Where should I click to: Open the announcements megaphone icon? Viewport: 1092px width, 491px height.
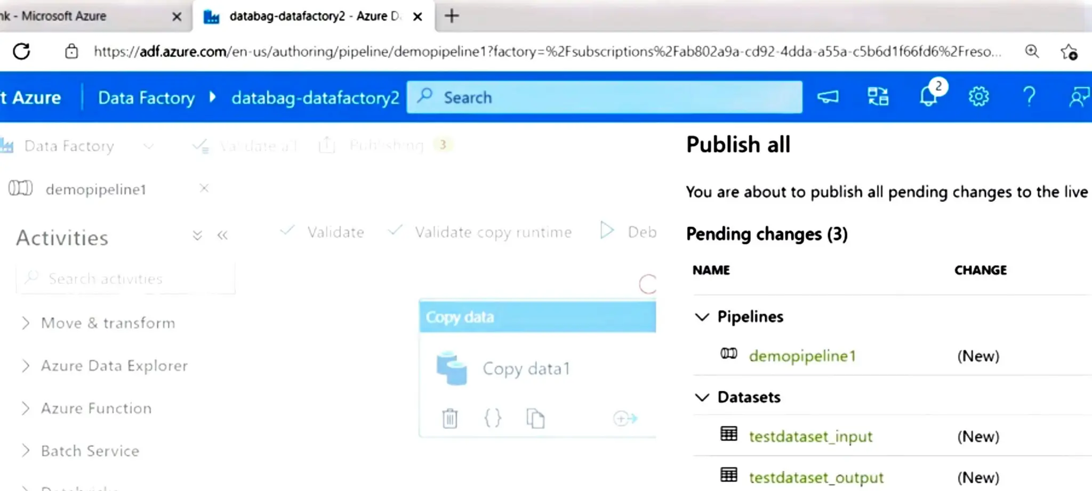point(828,97)
